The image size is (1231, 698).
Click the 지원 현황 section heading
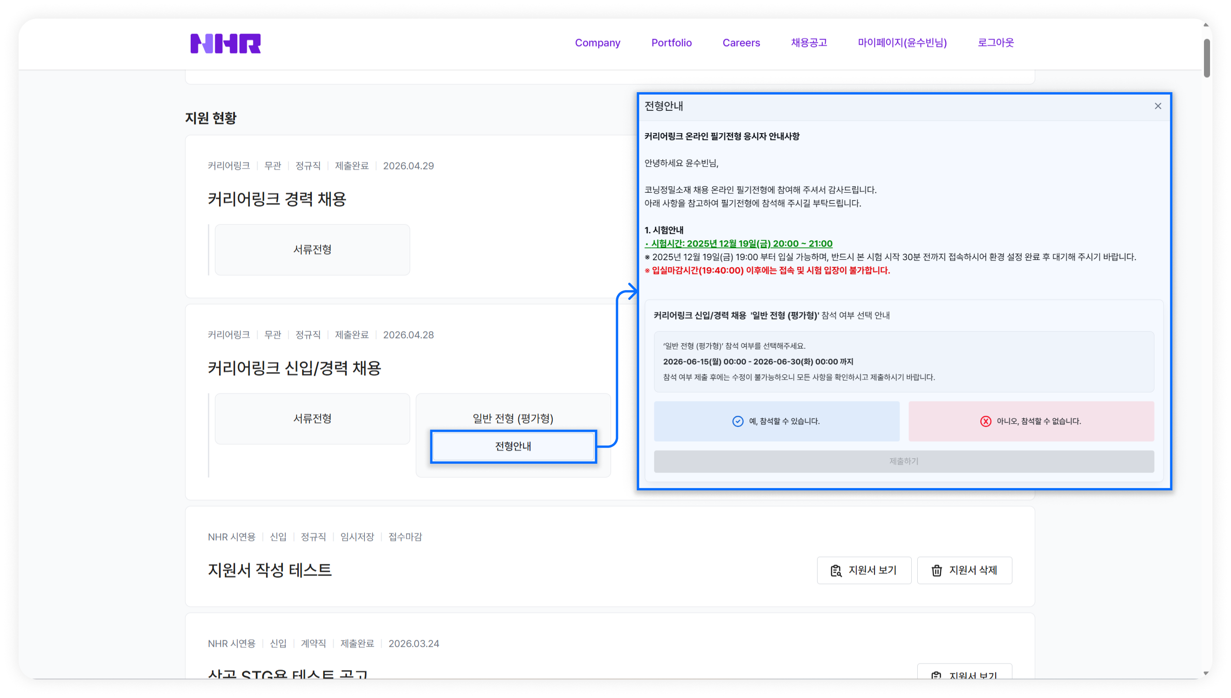[211, 118]
